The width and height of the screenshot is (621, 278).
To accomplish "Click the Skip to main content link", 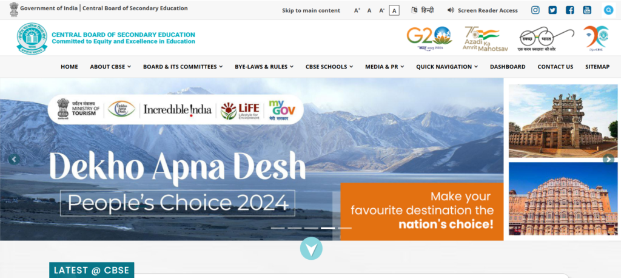I will (311, 11).
